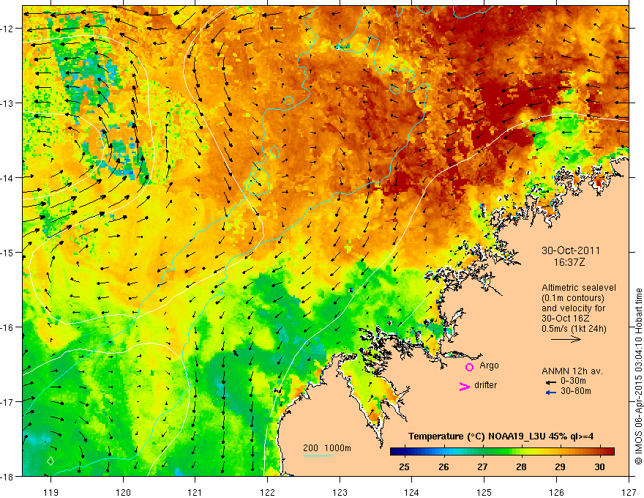
Task: Click the 'drifter' legend label
Action: point(485,385)
